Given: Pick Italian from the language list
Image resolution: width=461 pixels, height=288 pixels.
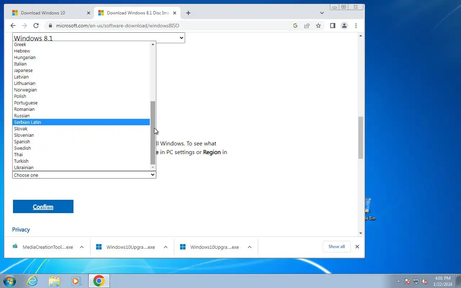Looking at the screenshot, I should [x=81, y=64].
